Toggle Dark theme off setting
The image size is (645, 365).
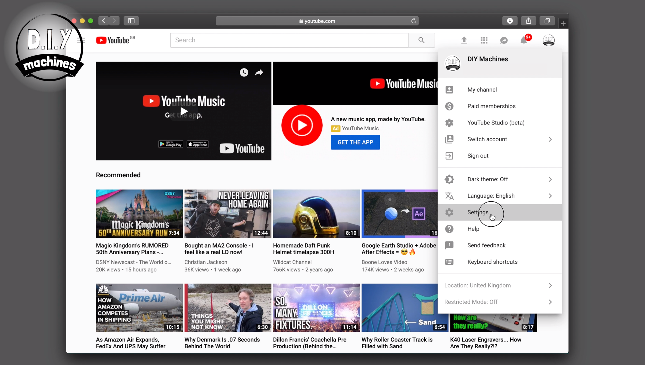pyautogui.click(x=488, y=179)
